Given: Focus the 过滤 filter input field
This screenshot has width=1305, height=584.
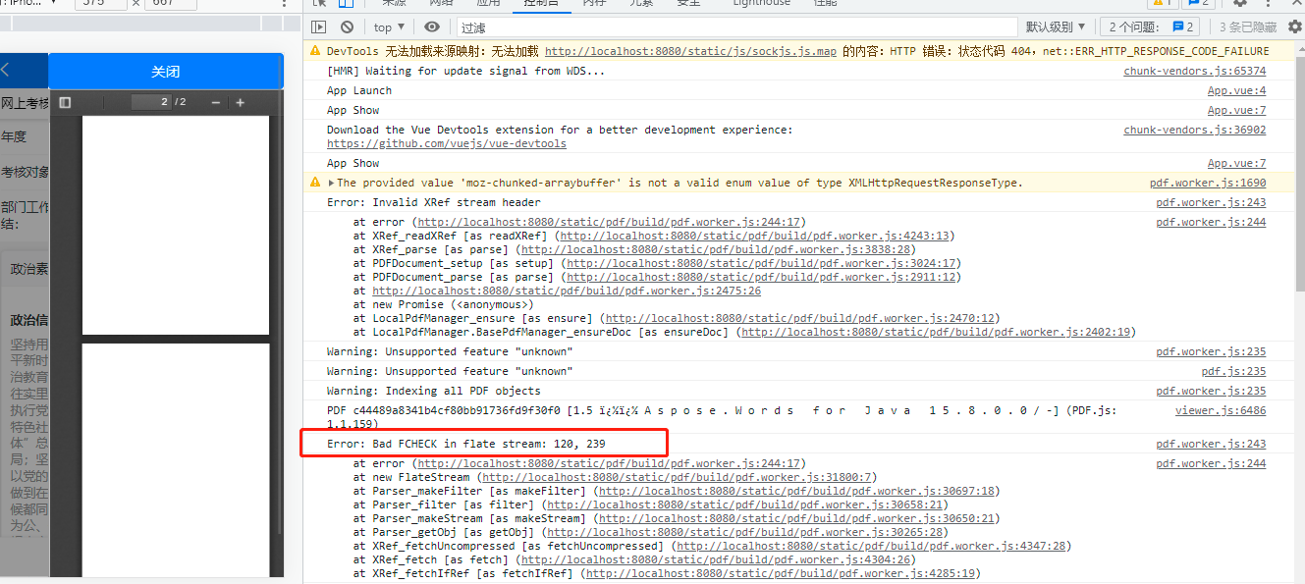Looking at the screenshot, I should click(x=735, y=27).
